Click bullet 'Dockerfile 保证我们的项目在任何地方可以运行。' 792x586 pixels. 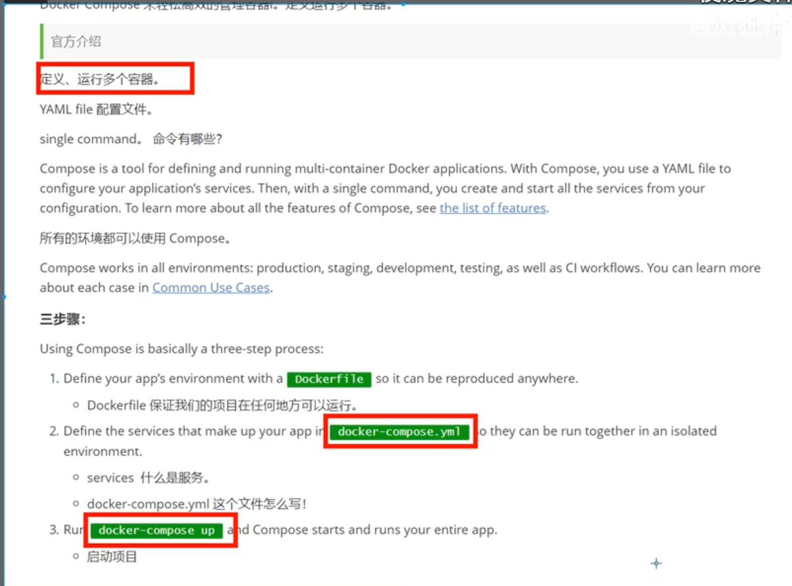(x=222, y=405)
